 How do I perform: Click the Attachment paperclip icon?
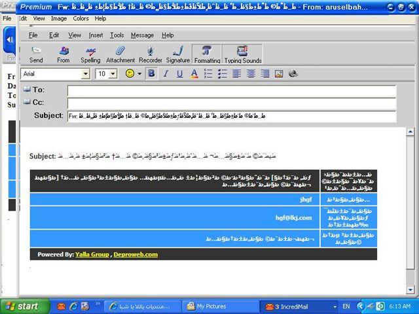coord(120,54)
